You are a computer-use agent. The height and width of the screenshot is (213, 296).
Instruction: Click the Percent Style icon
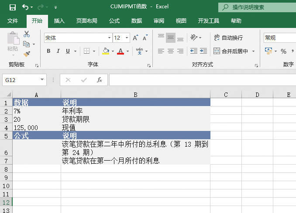coord(283,52)
